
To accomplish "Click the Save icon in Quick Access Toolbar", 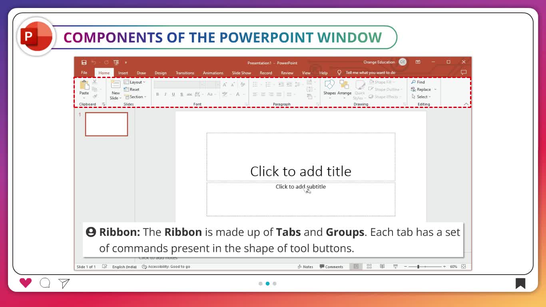I will (84, 62).
